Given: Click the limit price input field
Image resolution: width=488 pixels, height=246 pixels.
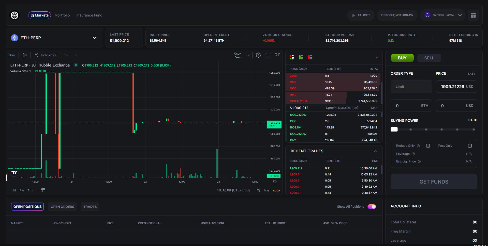Looking at the screenshot, I should [x=457, y=87].
